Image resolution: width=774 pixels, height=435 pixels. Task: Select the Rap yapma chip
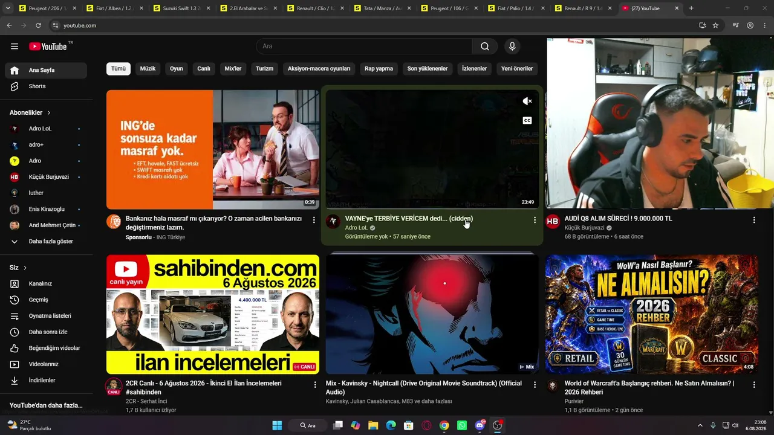(x=379, y=69)
